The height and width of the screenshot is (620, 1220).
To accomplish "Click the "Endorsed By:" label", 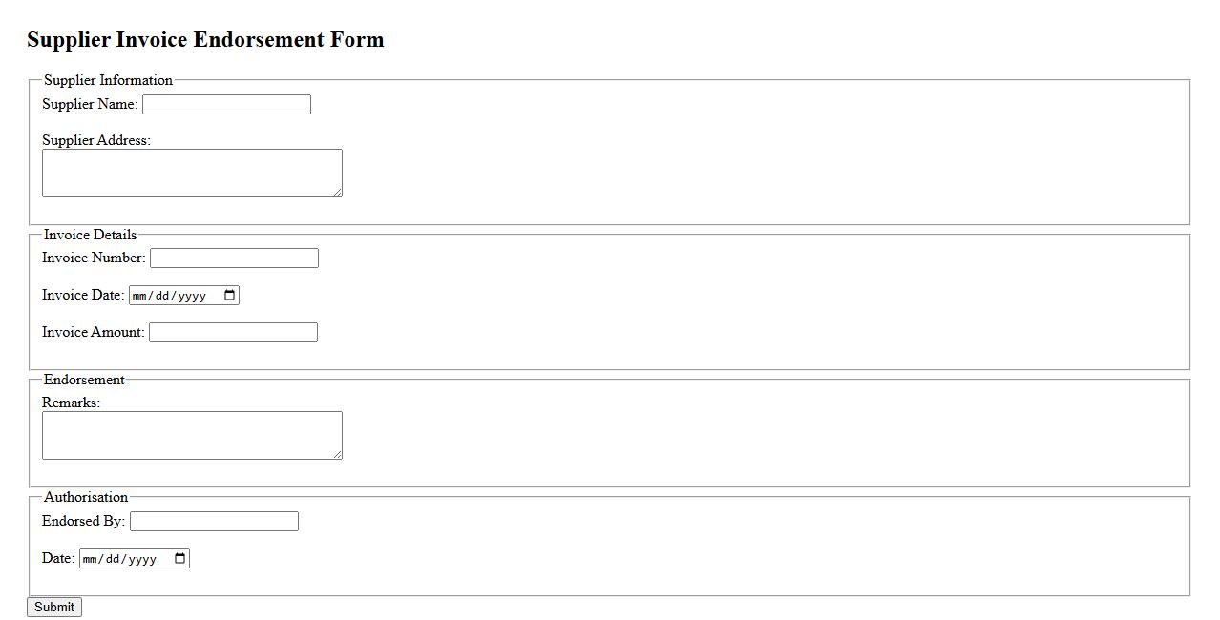I will [83, 521].
